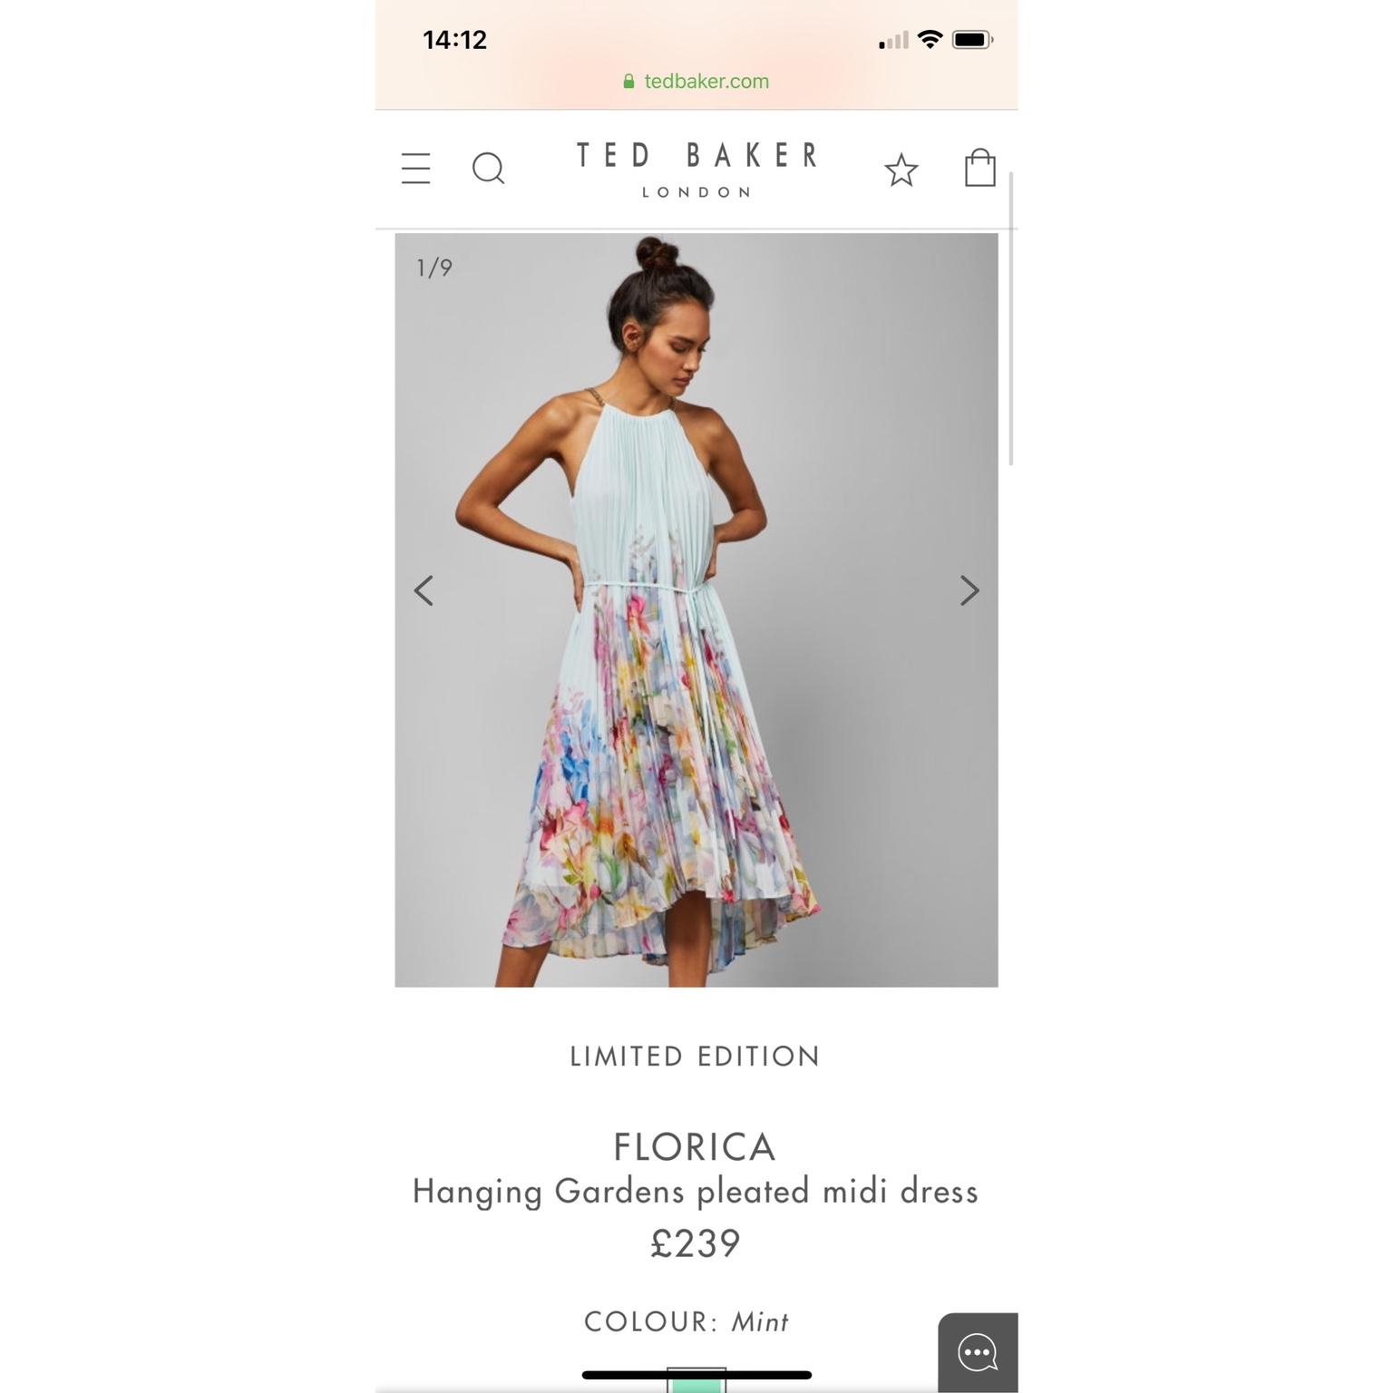
Task: Tap the 1/9 image counter
Action: (x=434, y=268)
